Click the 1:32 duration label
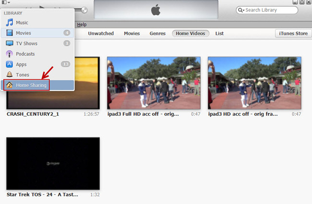This screenshot has height=204, width=312. tap(95, 194)
